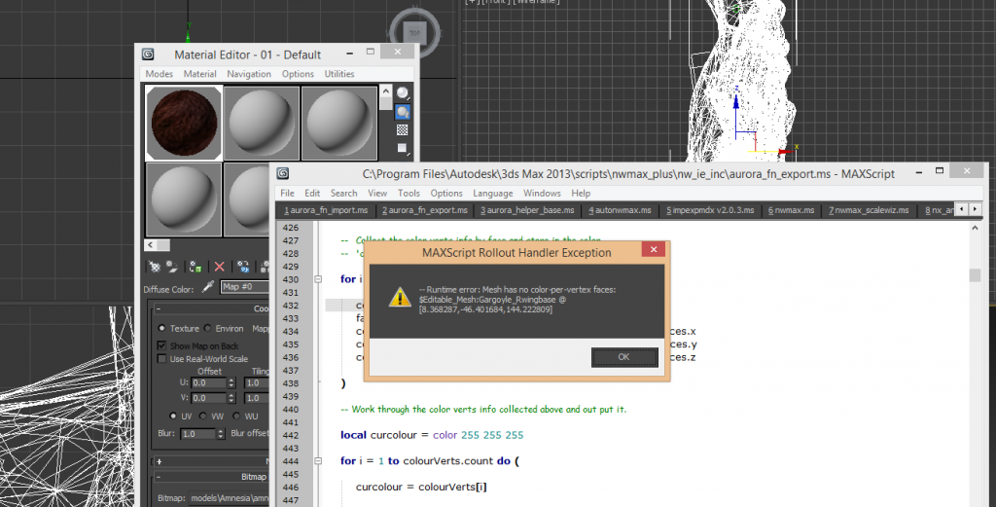996x507 pixels.
Task: Select the UV mapping radio button
Action: click(172, 416)
